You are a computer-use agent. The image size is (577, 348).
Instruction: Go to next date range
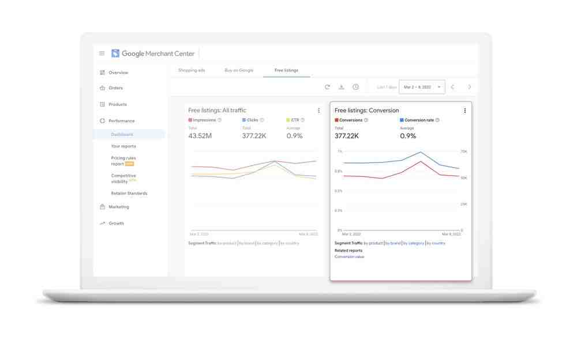pos(469,87)
